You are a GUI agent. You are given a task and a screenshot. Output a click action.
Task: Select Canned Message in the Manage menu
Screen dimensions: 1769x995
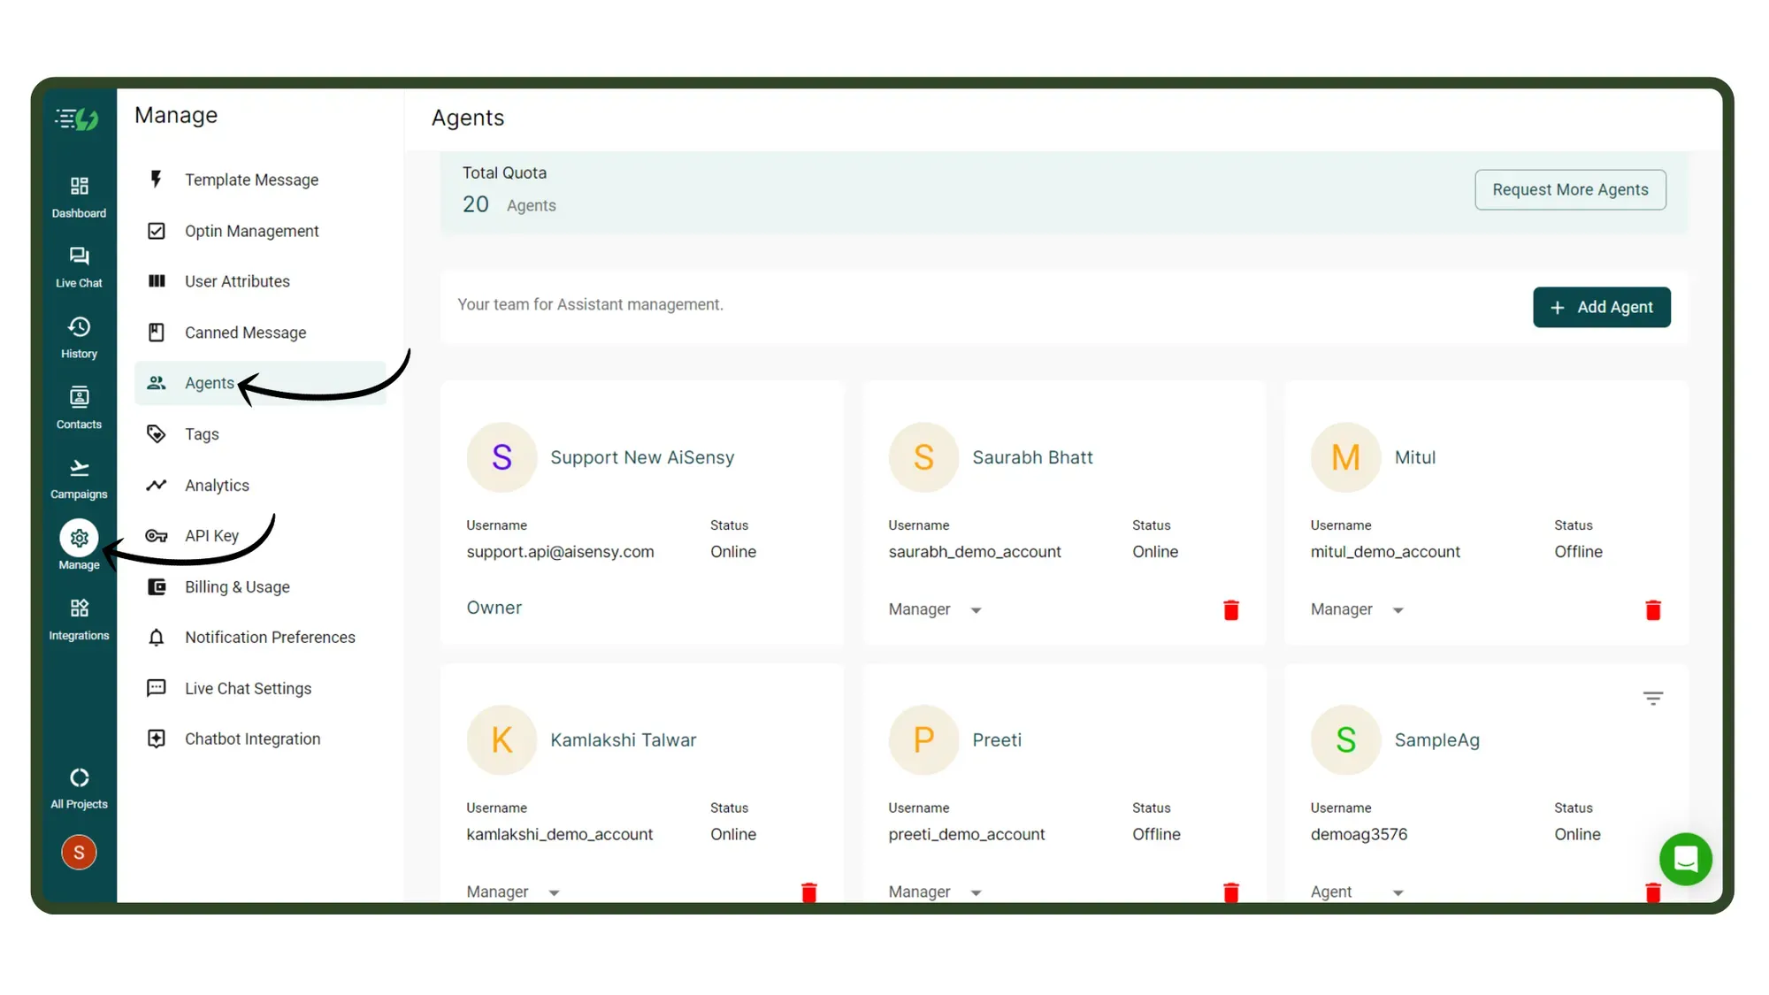point(245,332)
